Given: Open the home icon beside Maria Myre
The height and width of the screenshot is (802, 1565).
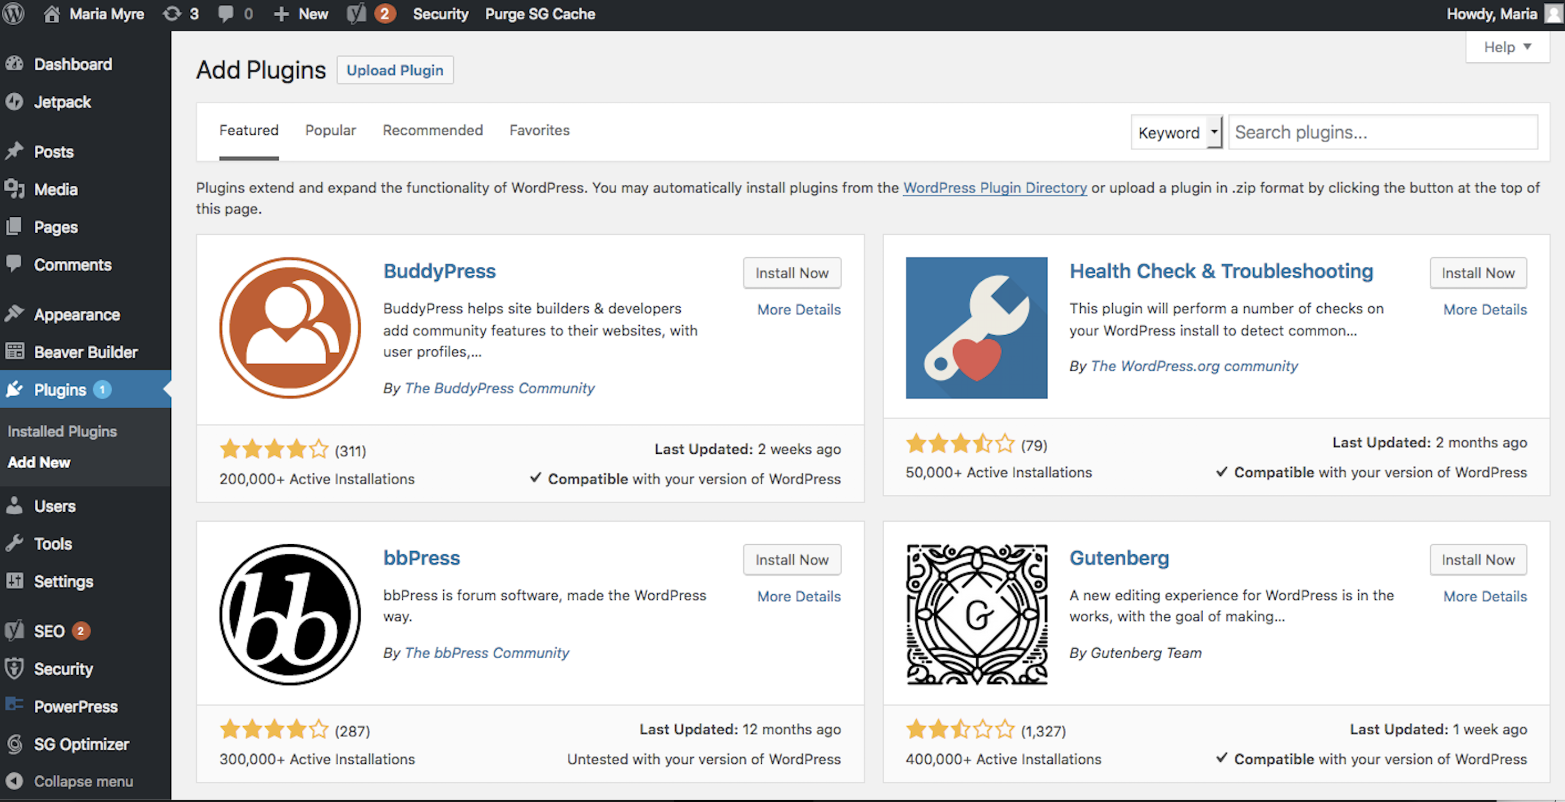Looking at the screenshot, I should (x=52, y=13).
